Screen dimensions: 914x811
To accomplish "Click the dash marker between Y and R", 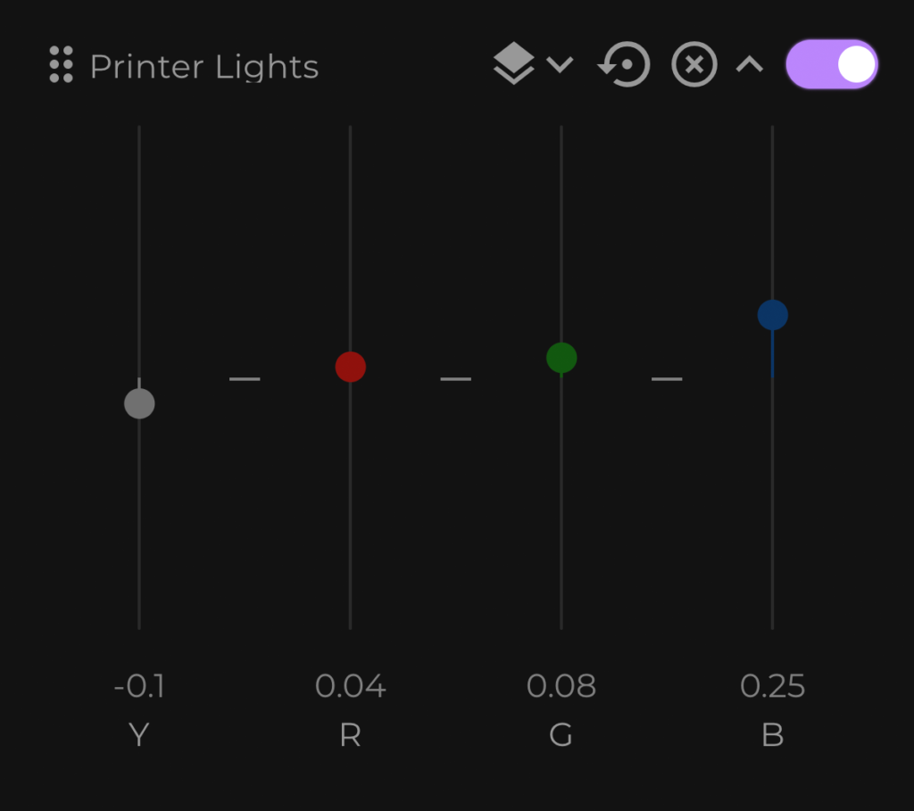I will 245,378.
